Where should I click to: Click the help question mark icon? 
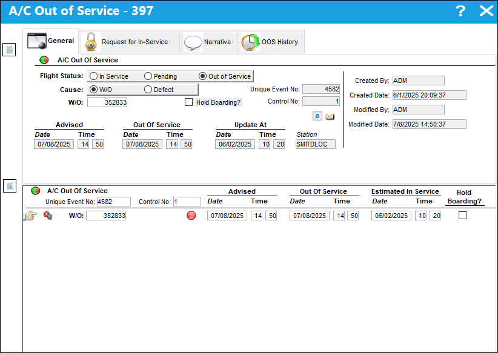point(460,11)
